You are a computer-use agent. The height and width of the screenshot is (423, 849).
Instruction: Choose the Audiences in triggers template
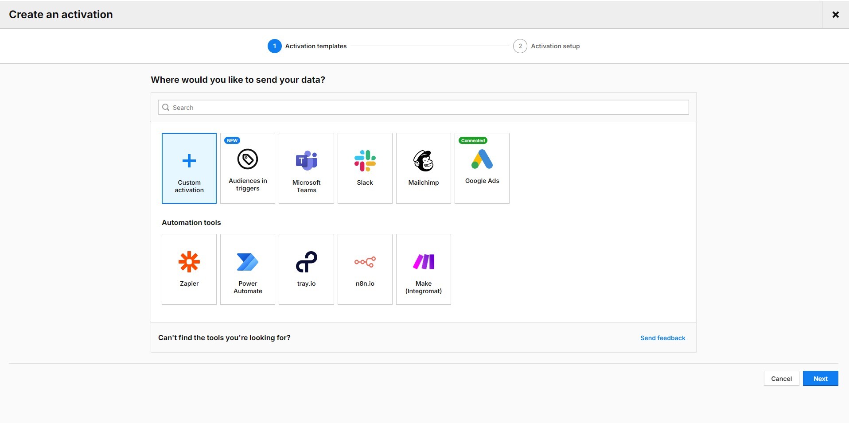pyautogui.click(x=247, y=168)
